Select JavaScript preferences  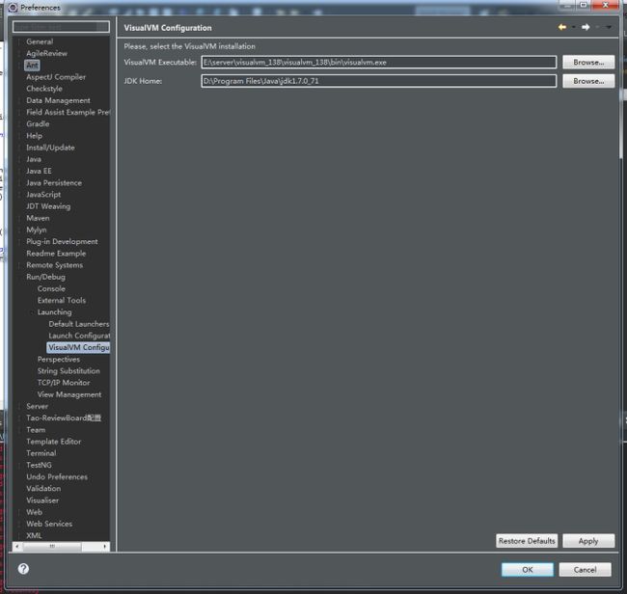(x=43, y=194)
